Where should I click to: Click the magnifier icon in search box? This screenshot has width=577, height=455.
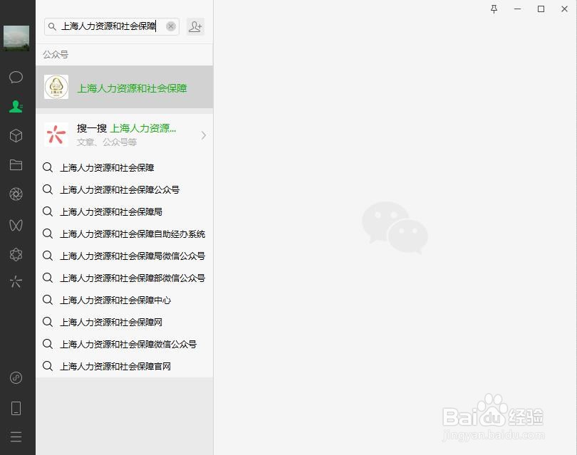click(52, 26)
